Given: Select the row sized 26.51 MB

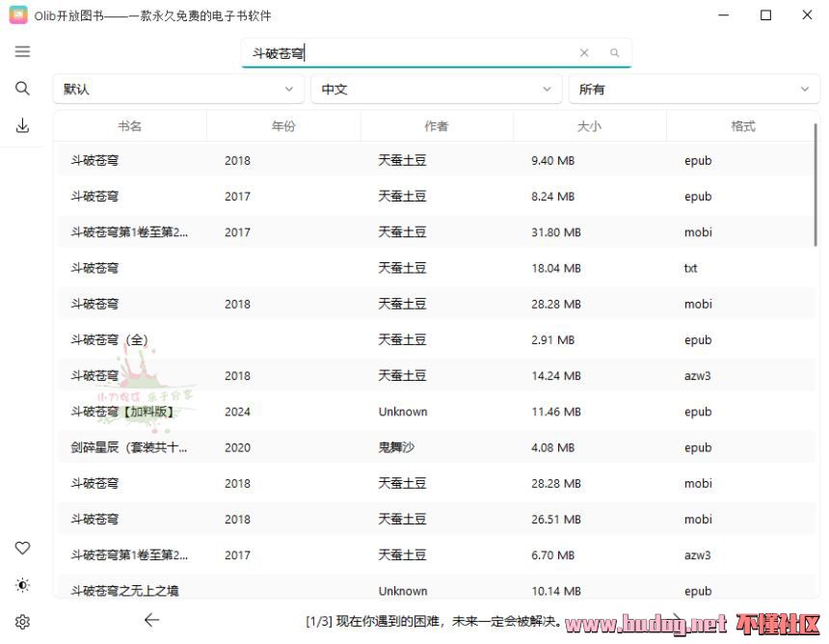Looking at the screenshot, I should pos(436,520).
